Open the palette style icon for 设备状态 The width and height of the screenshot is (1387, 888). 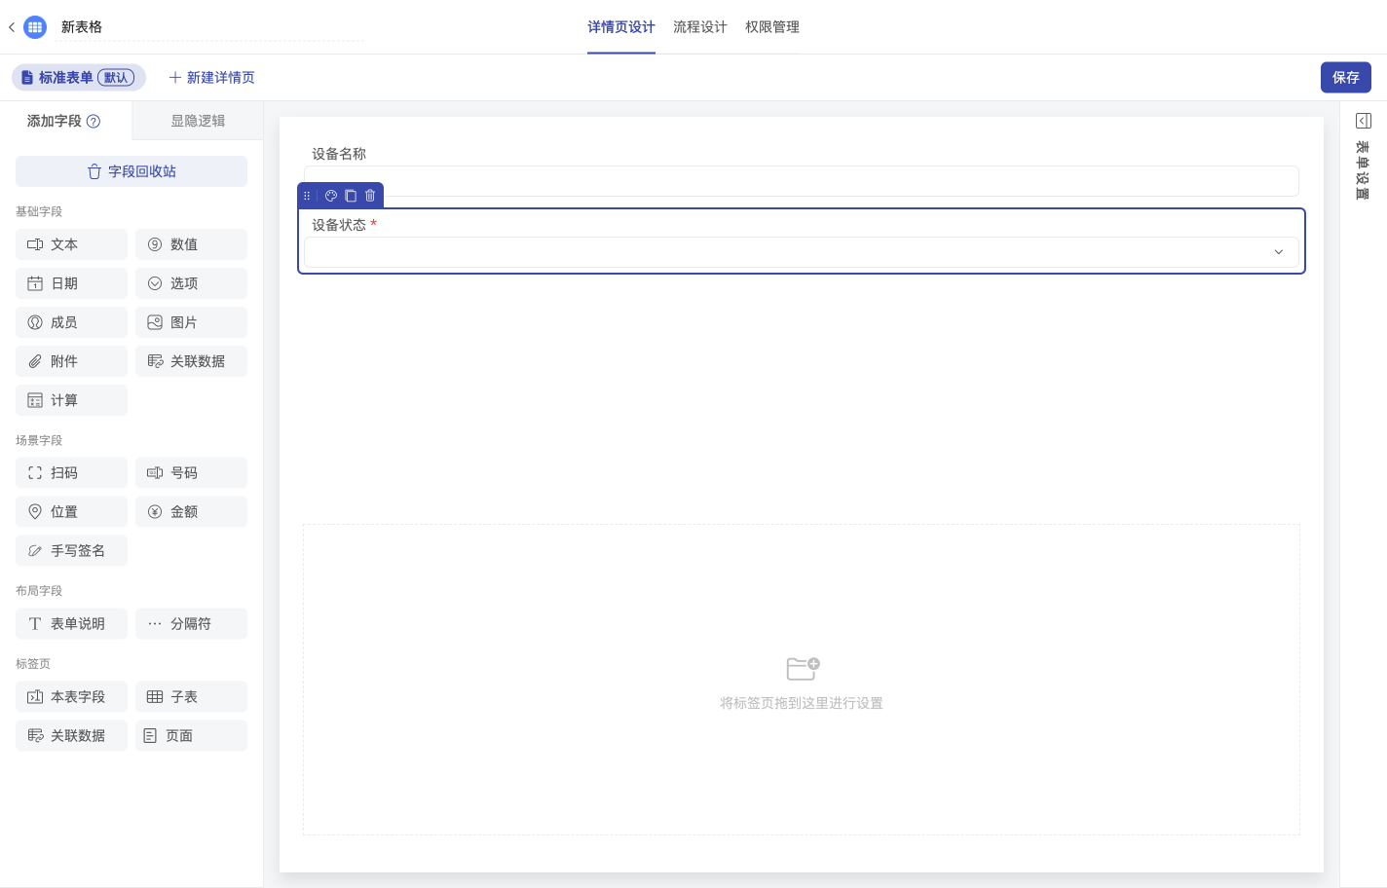tap(330, 195)
